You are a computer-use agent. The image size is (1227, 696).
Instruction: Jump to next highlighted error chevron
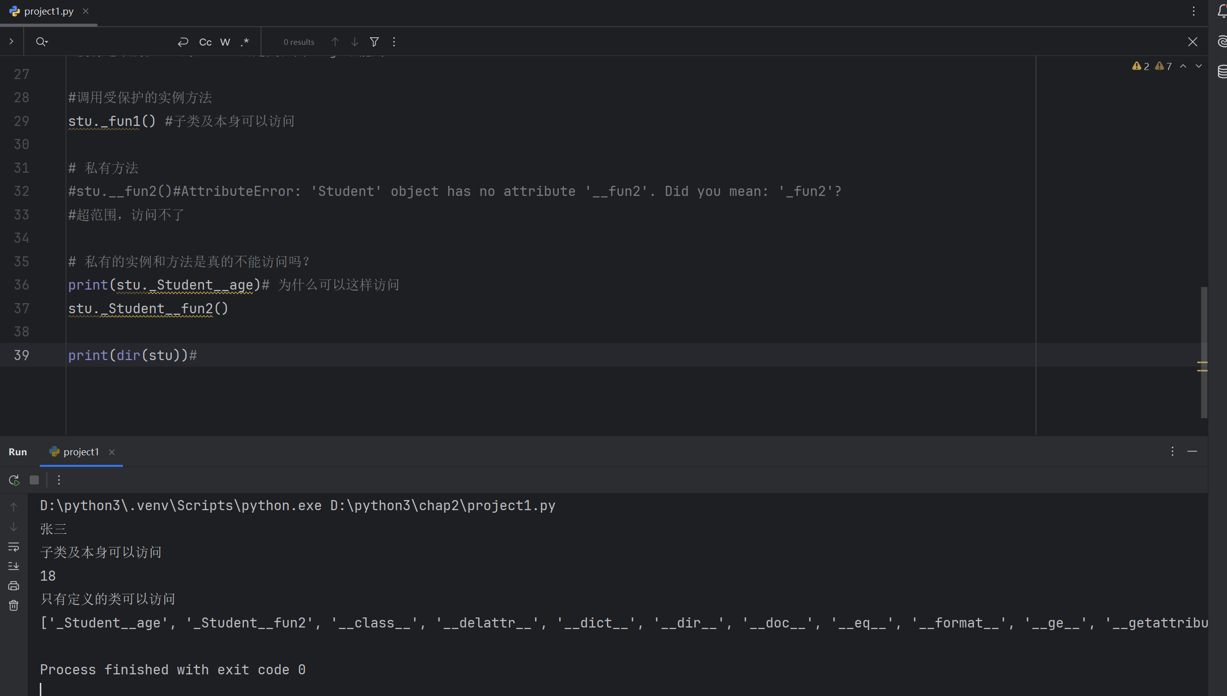tap(1199, 66)
